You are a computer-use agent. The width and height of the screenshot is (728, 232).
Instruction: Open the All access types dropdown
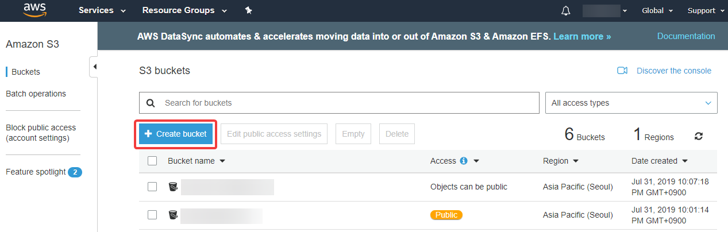[x=631, y=103]
